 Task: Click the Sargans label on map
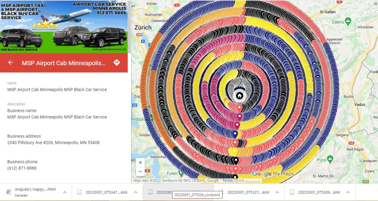[341, 135]
